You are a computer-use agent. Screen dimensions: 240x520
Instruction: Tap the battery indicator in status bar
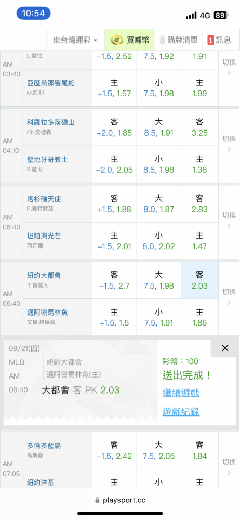[x=221, y=15]
